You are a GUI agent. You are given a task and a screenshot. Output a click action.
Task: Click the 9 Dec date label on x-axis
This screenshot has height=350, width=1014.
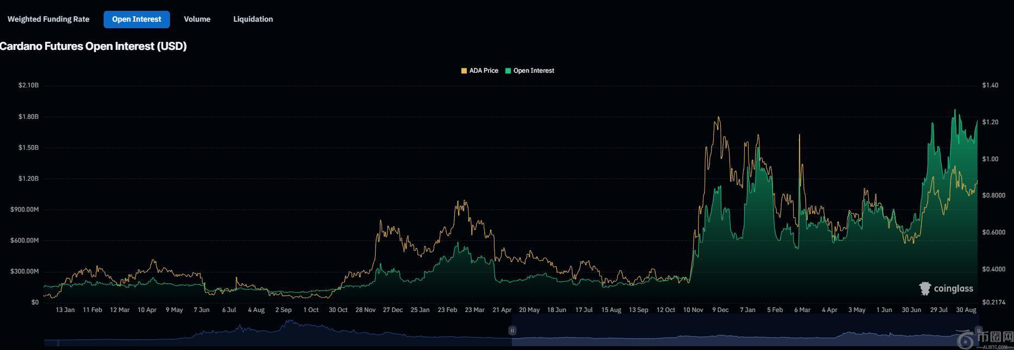point(720,310)
